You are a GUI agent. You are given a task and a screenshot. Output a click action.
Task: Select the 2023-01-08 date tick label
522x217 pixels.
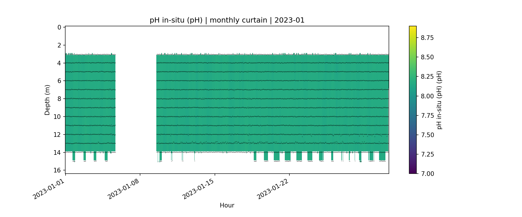(x=123, y=189)
